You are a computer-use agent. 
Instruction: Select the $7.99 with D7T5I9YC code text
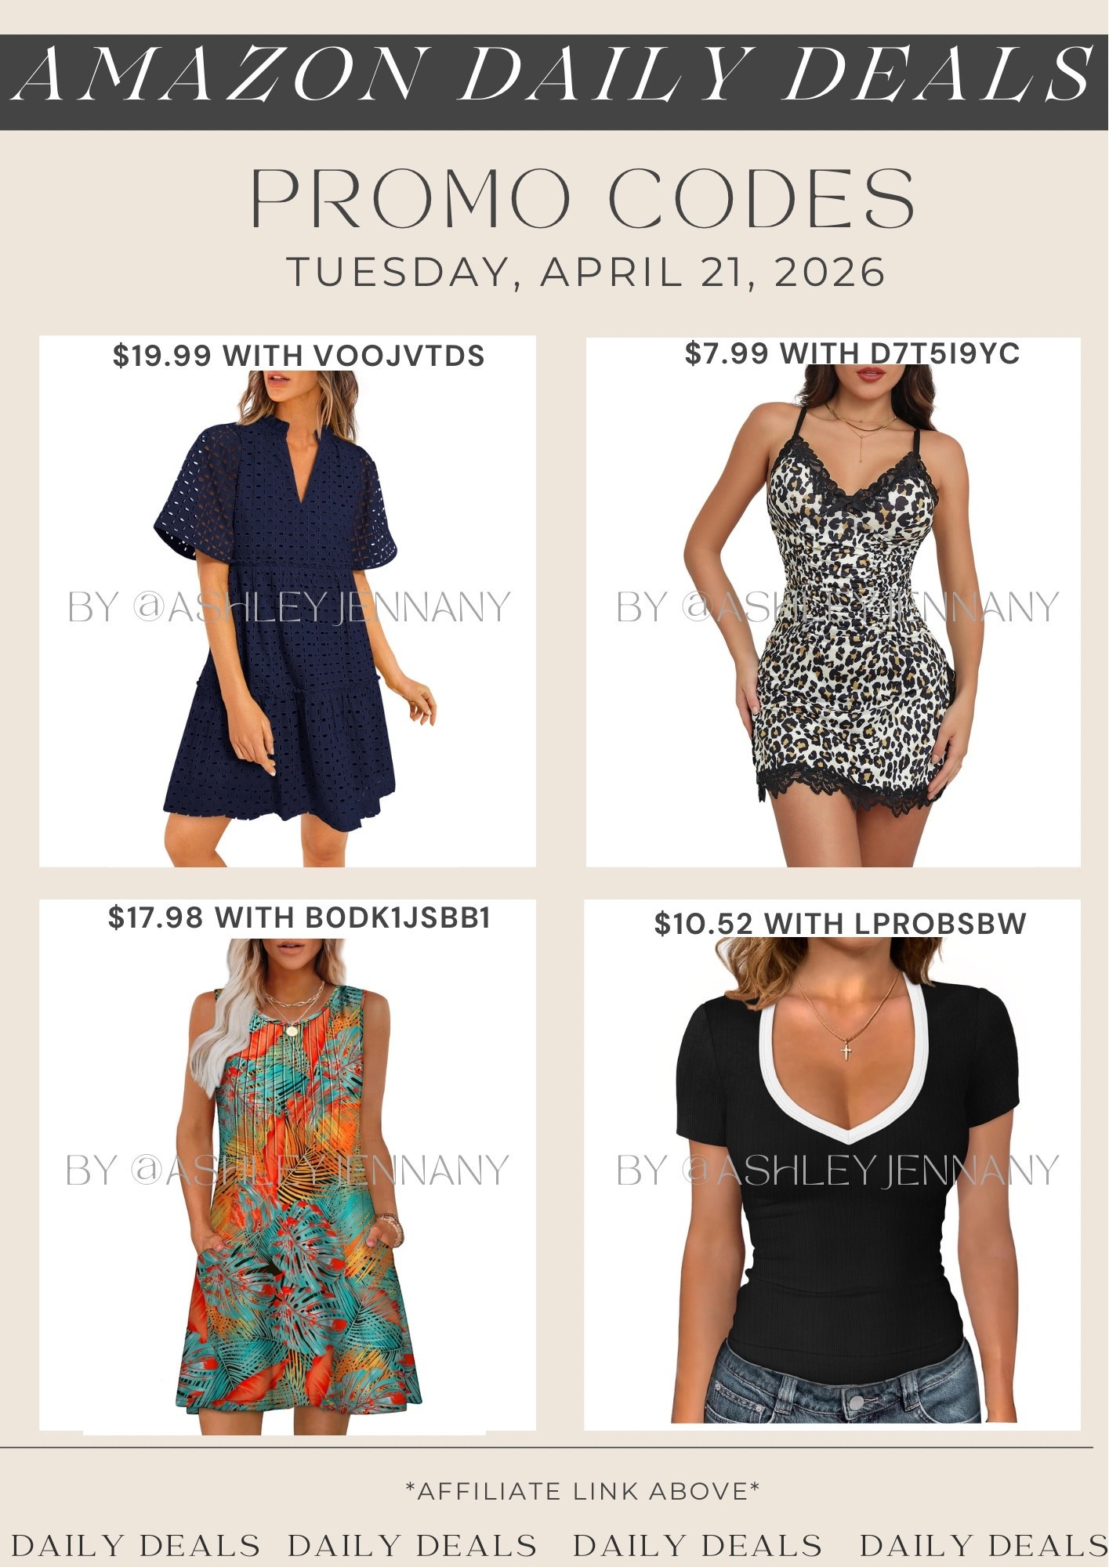[x=852, y=353]
